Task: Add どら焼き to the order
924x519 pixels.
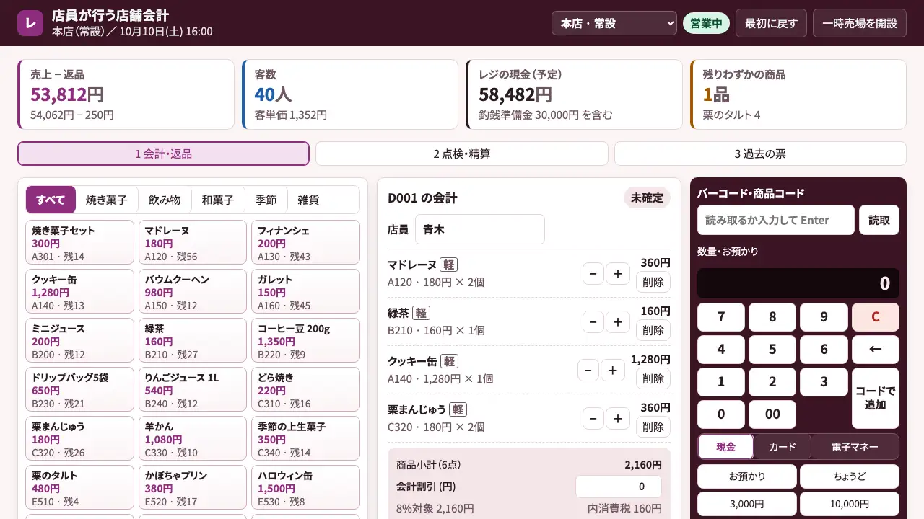Action: [305, 389]
